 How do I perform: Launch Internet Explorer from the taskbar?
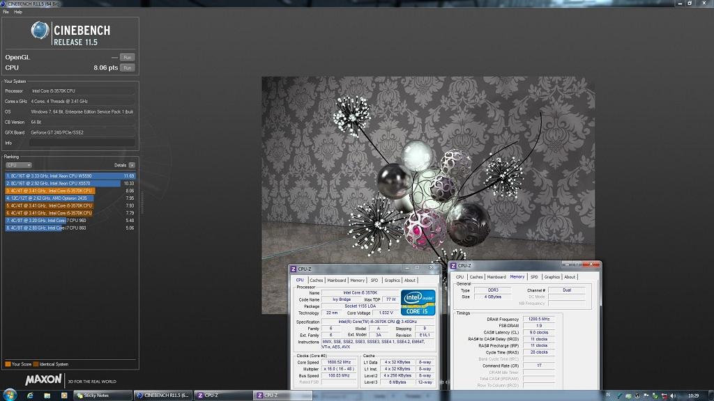(30, 395)
